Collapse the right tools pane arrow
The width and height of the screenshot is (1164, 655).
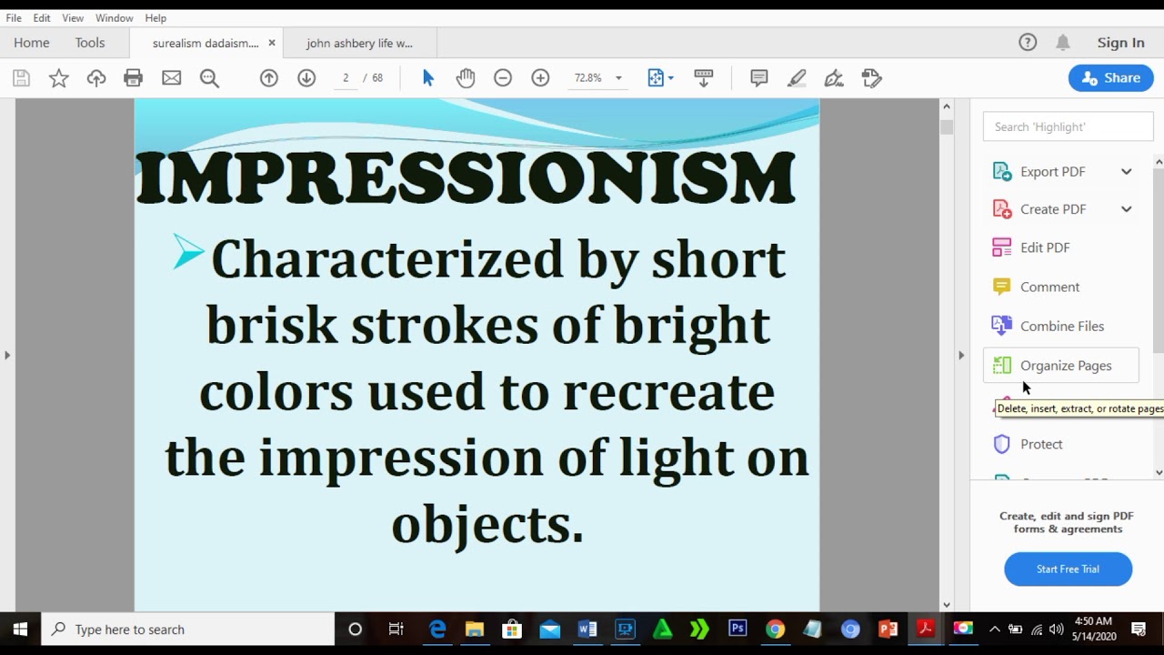point(961,355)
